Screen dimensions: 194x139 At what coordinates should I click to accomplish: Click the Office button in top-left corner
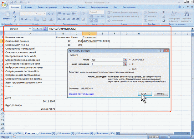pos(4,4)
